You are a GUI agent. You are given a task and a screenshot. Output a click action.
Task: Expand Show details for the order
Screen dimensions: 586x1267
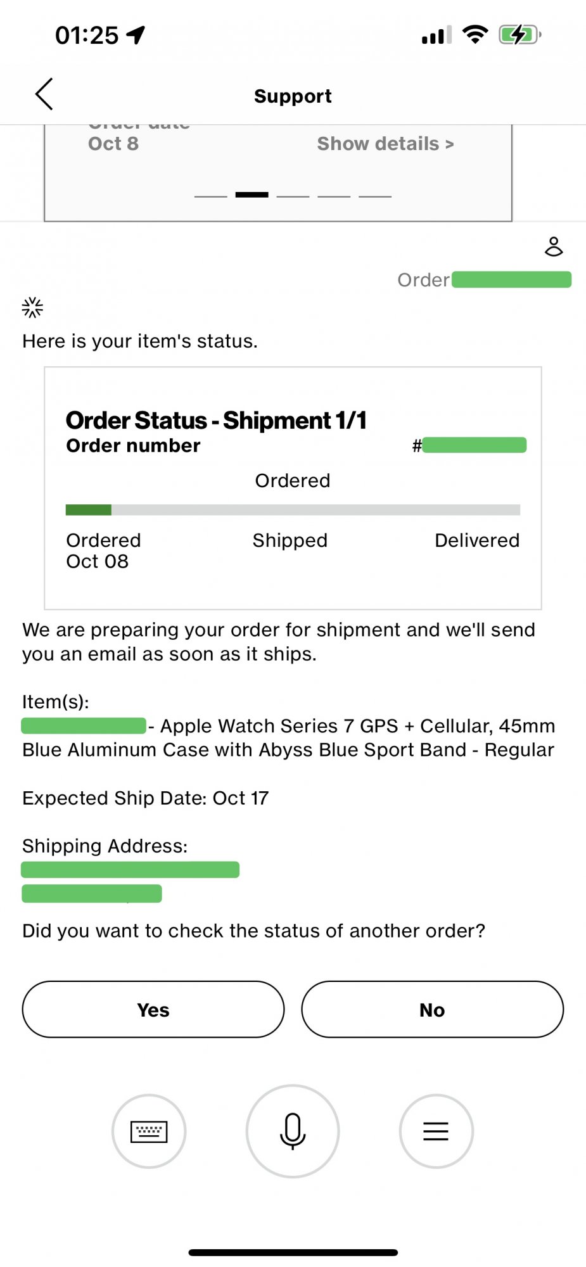[385, 144]
